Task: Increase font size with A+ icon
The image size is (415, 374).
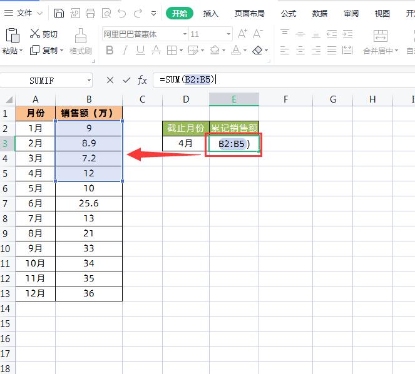Action: [242, 34]
